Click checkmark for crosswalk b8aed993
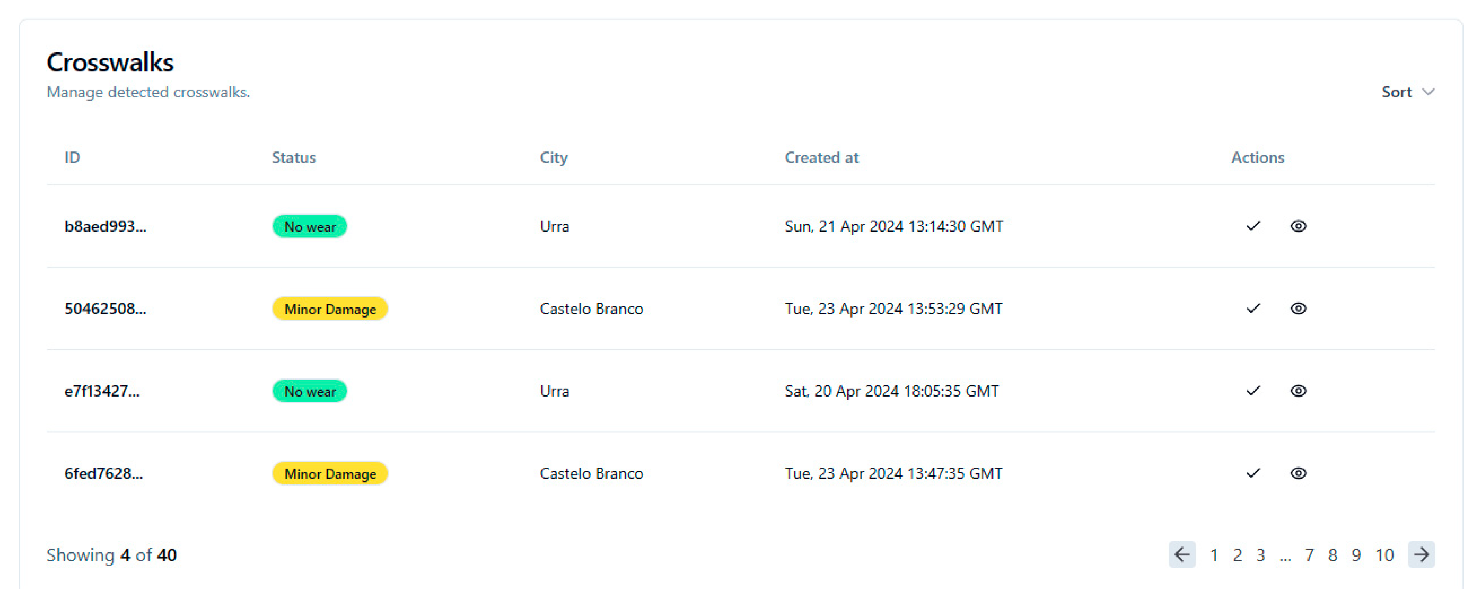The width and height of the screenshot is (1476, 606). click(1253, 226)
